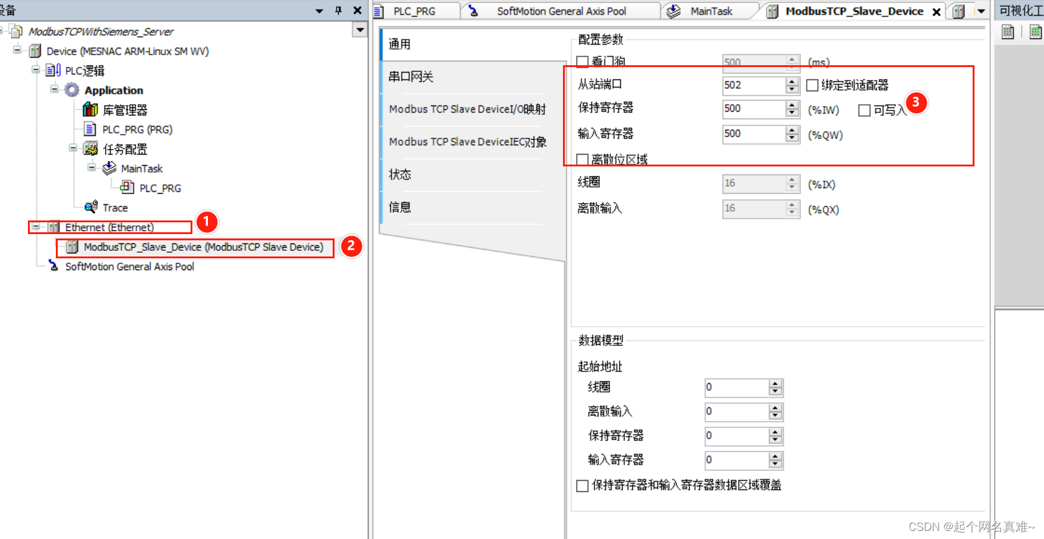
Task: Click the 保持寄存器 start address spinner
Action: click(x=775, y=436)
